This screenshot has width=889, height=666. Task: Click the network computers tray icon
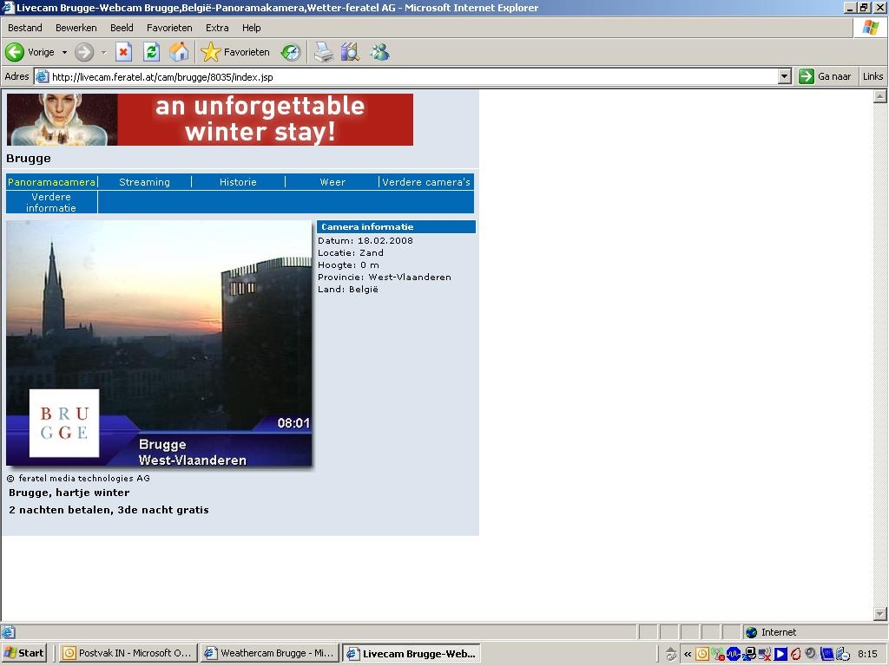[749, 654]
